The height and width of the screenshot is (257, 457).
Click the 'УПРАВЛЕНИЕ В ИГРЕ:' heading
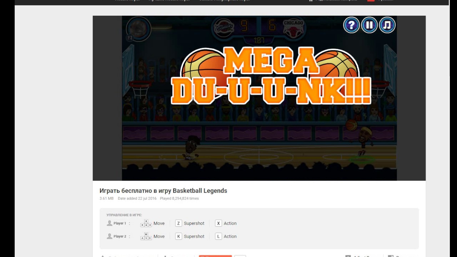(x=124, y=215)
